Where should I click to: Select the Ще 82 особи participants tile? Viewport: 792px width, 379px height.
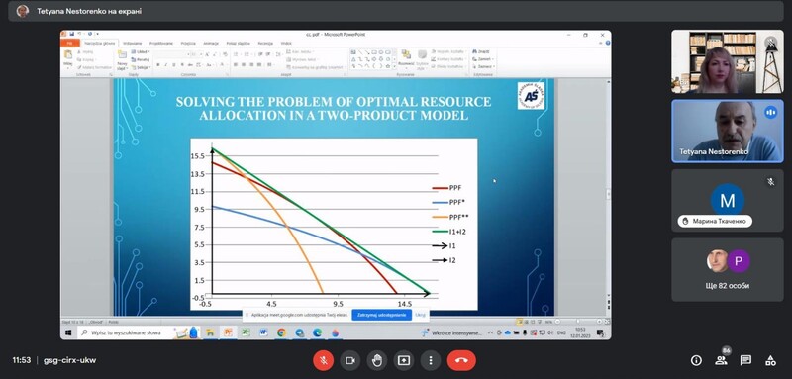pos(728,270)
